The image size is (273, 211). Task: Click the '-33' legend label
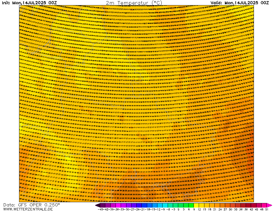point(121,209)
